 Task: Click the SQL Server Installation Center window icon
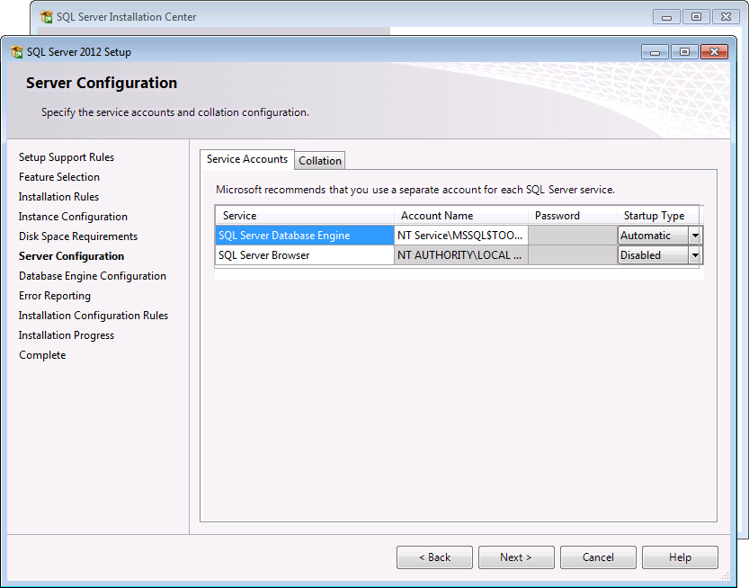[47, 17]
